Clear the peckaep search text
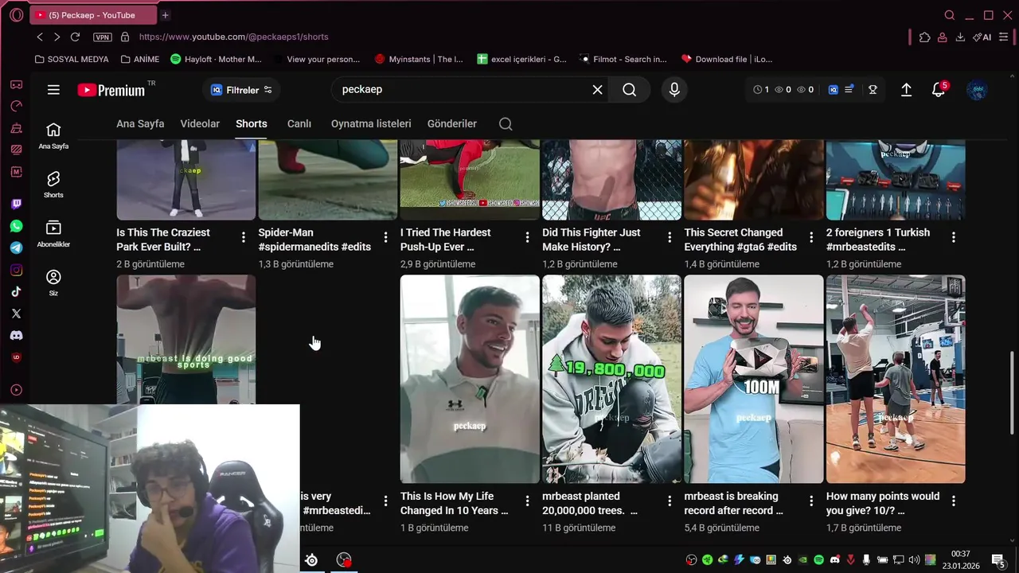Screen dimensions: 1019x573 598,90
